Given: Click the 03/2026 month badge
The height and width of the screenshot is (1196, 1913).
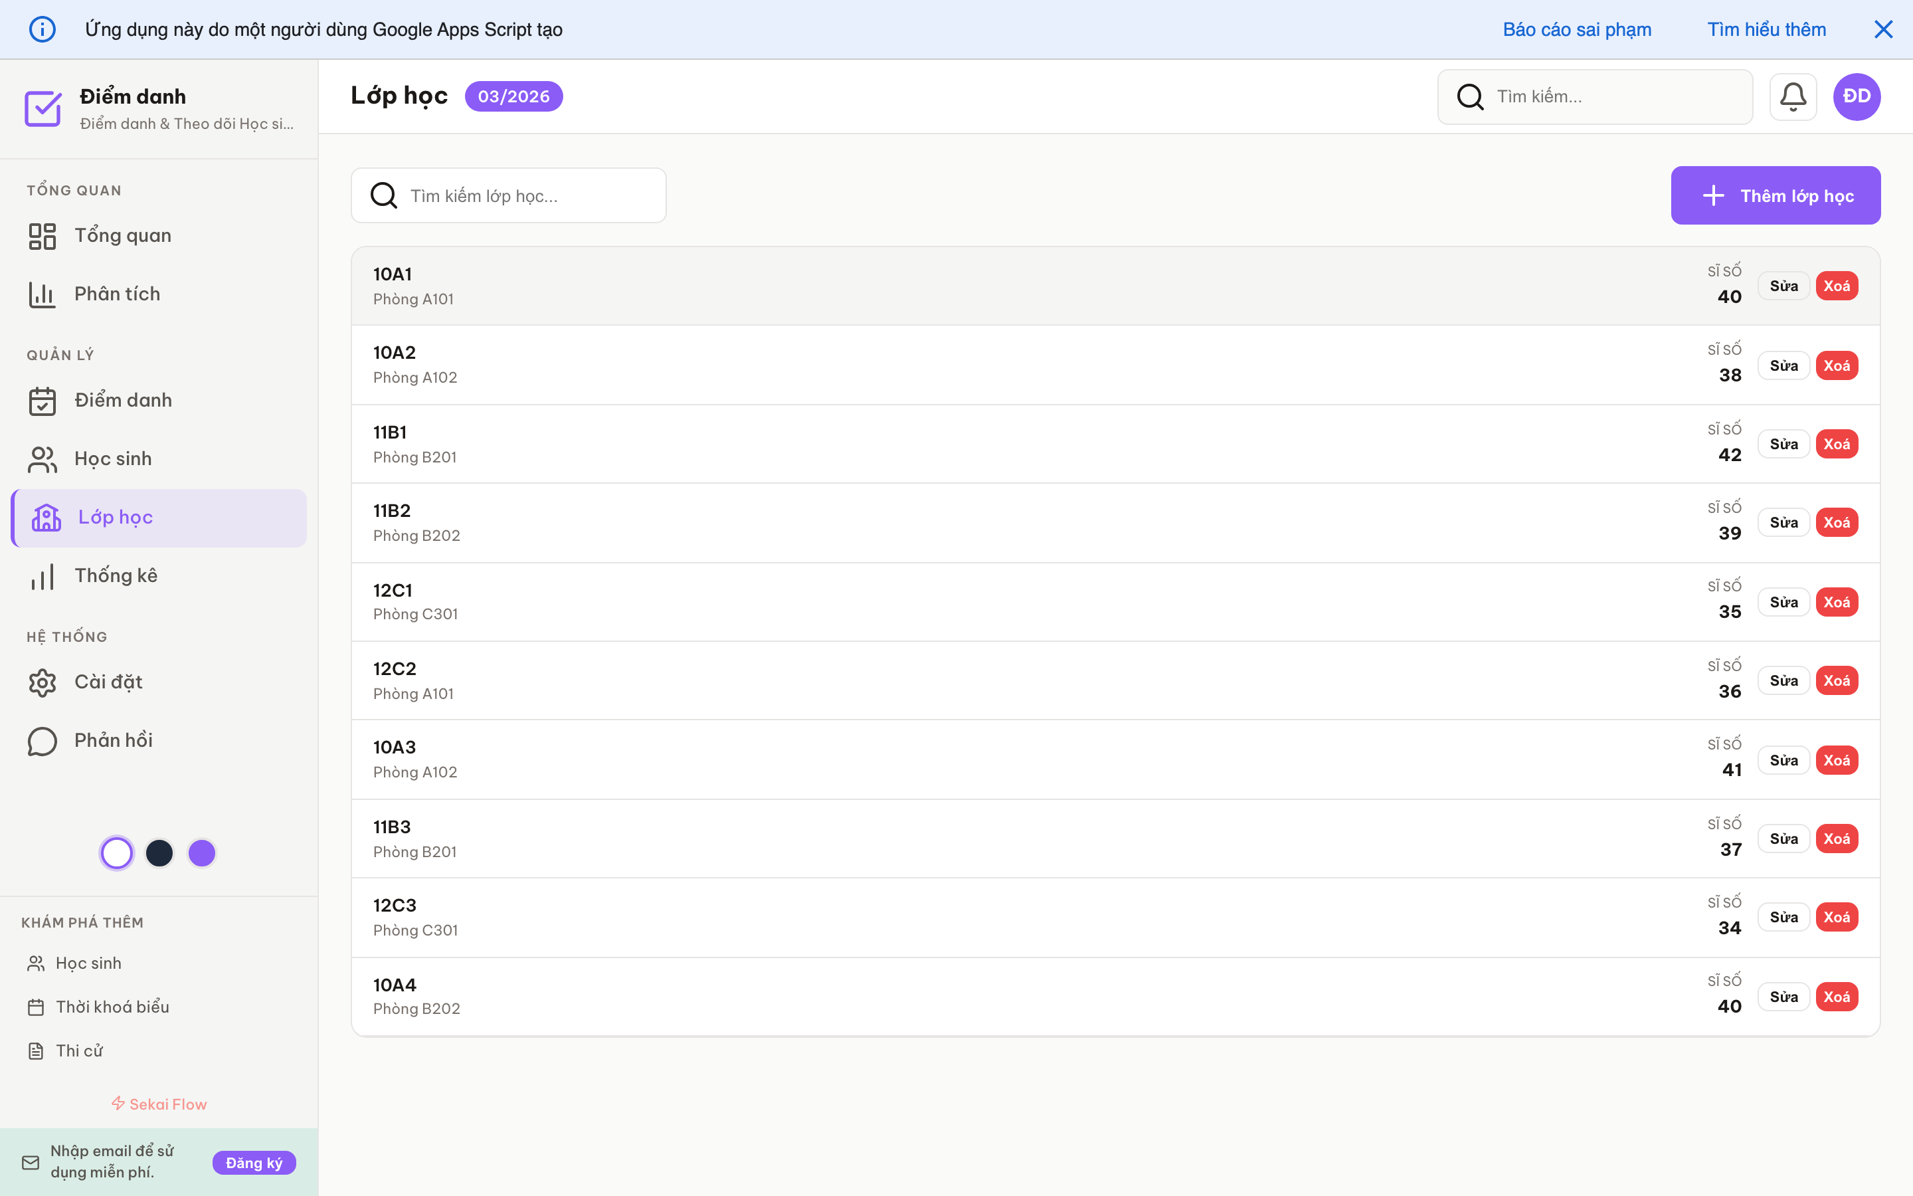Looking at the screenshot, I should 513,96.
